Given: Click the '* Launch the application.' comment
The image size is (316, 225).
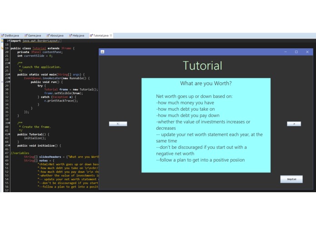Looking at the screenshot, I should pos(40,67).
